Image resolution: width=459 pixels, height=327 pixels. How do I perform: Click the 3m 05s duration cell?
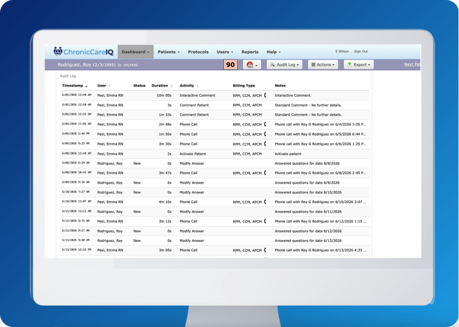165,250
